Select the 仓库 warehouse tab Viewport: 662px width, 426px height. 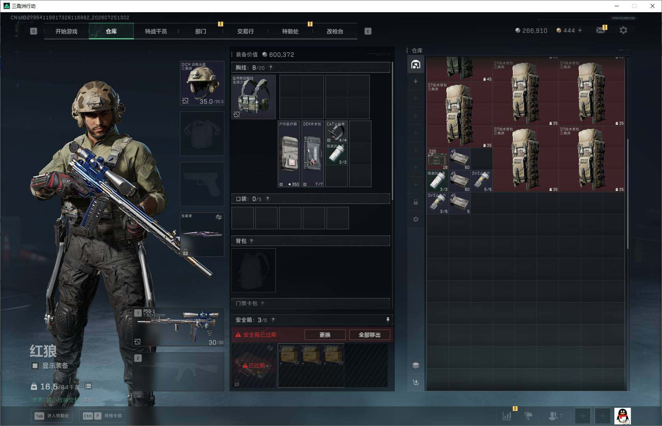coord(111,31)
